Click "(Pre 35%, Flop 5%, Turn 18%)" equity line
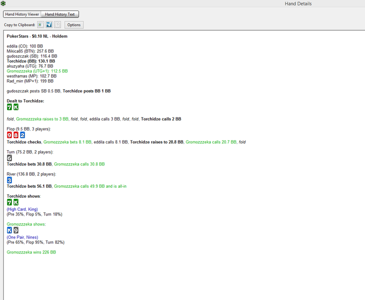This screenshot has width=365, height=300. tap(34, 214)
